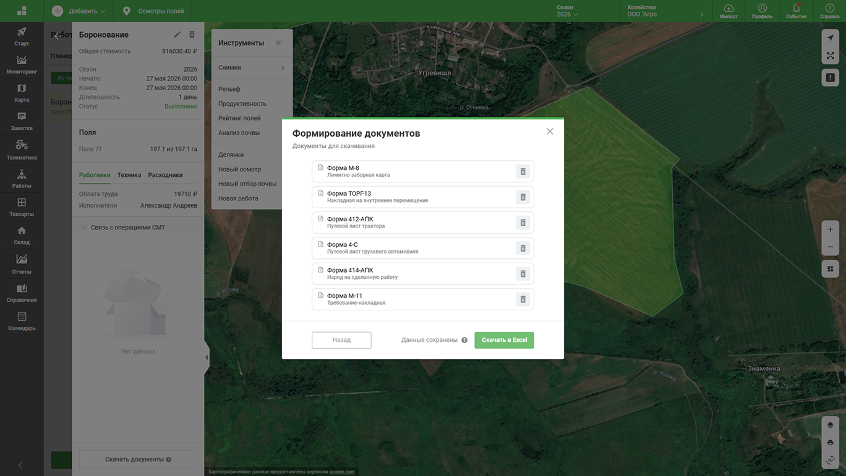The height and width of the screenshot is (476, 846).
Task: Zoom out on the map
Action: (x=830, y=247)
